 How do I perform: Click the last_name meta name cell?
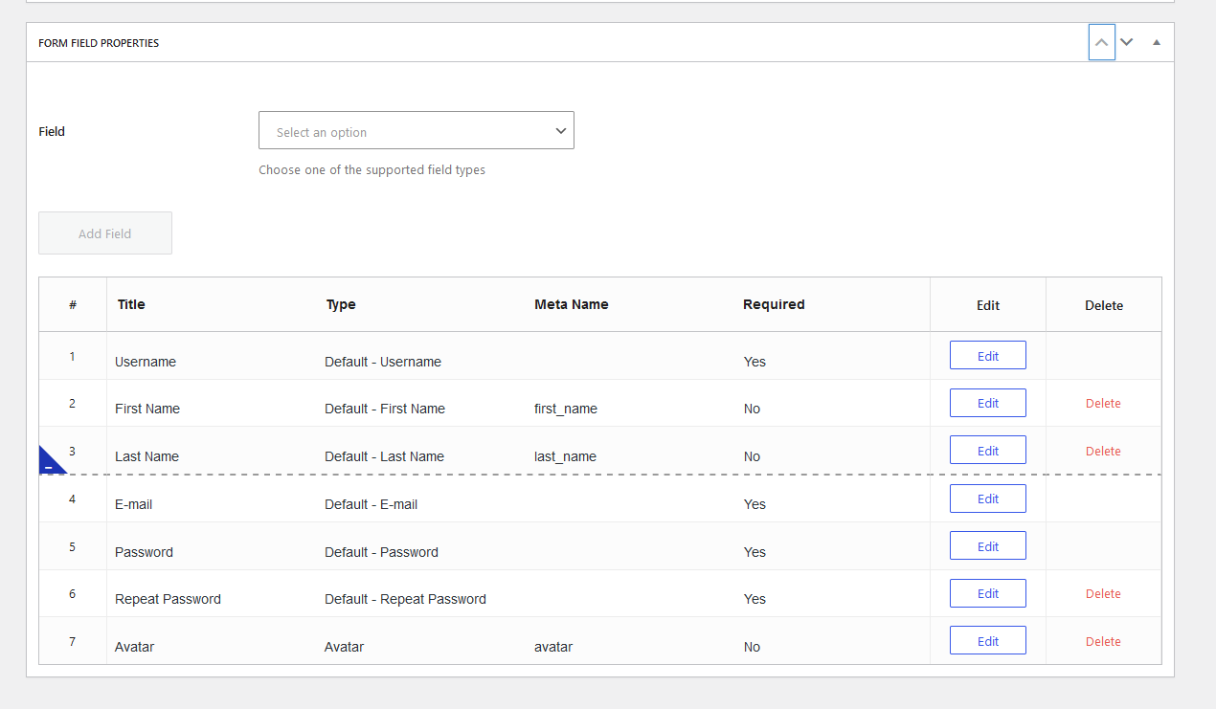(565, 456)
